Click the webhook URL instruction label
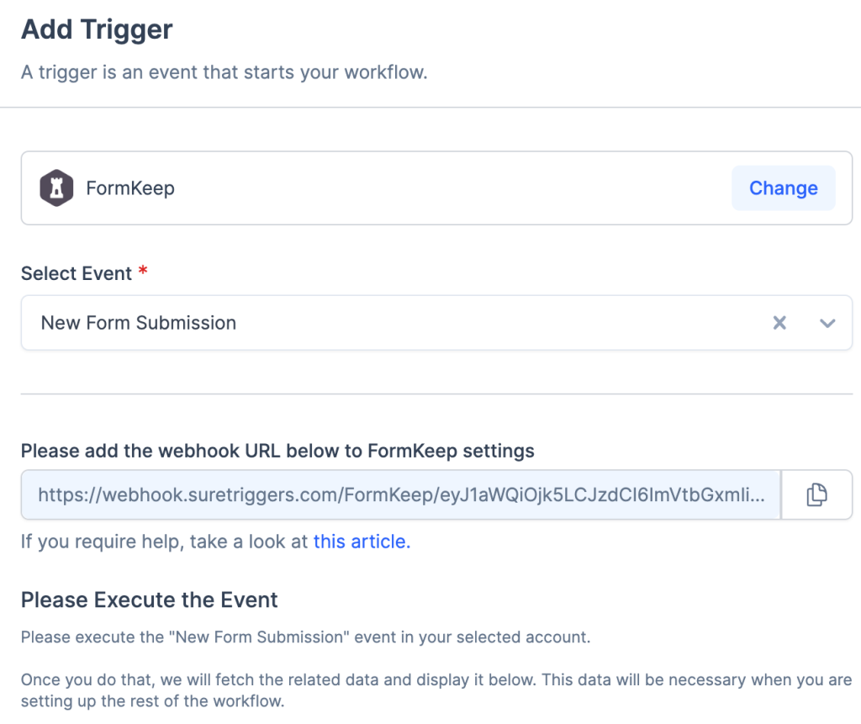Image resolution: width=861 pixels, height=724 pixels. (x=277, y=451)
